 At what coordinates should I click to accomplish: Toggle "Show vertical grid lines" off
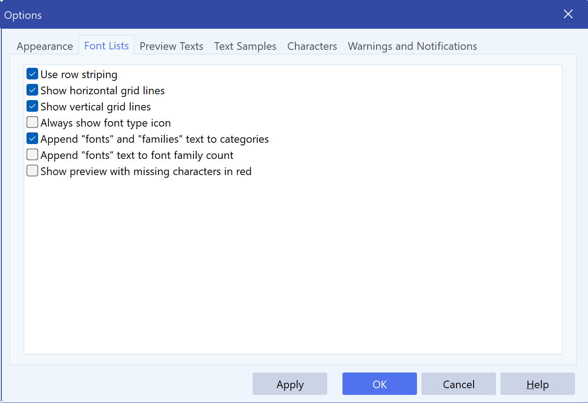click(32, 106)
